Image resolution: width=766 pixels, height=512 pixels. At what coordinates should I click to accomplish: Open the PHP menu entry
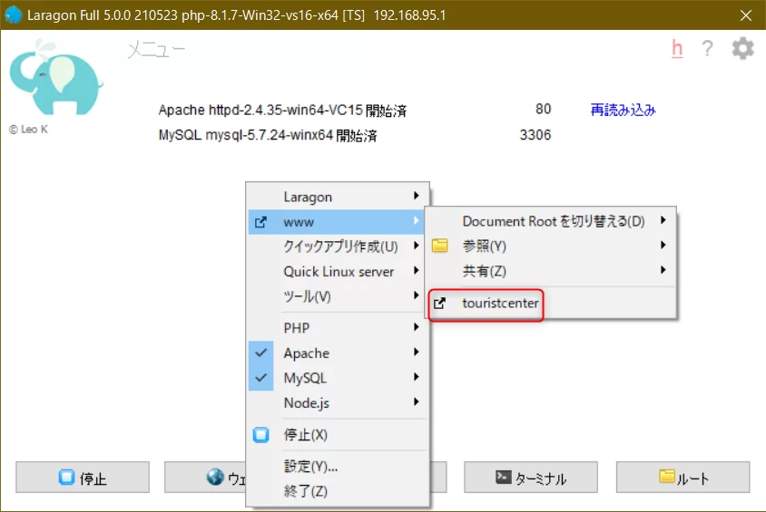[338, 328]
